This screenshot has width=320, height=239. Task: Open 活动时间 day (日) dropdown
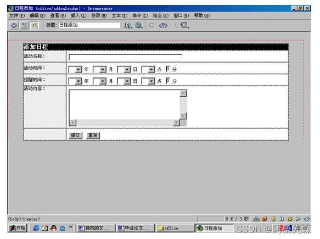pyautogui.click(x=124, y=69)
